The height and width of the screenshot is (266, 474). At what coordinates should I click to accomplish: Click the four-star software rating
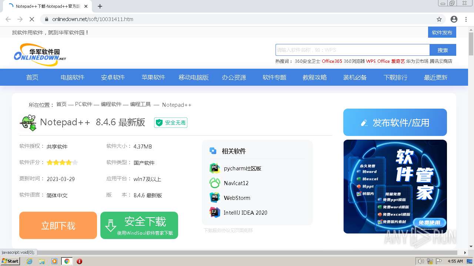click(62, 162)
